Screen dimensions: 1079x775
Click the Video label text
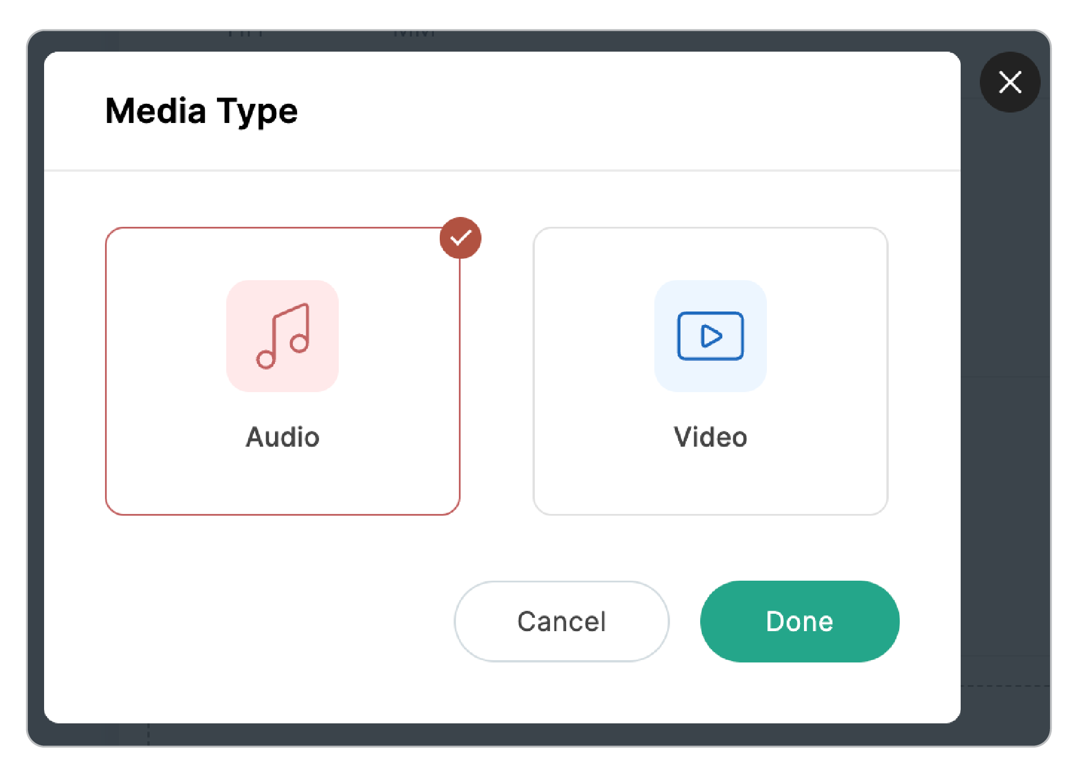[710, 437]
